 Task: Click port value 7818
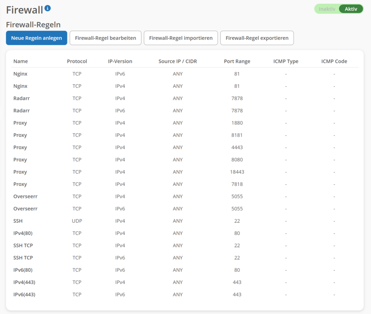[237, 184]
